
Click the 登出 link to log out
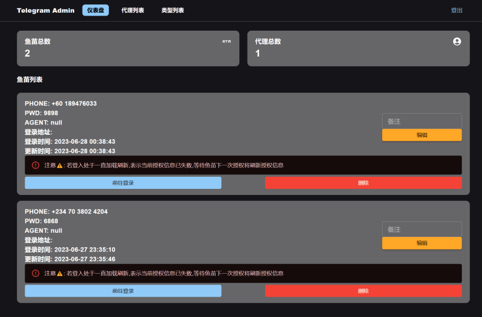[457, 10]
